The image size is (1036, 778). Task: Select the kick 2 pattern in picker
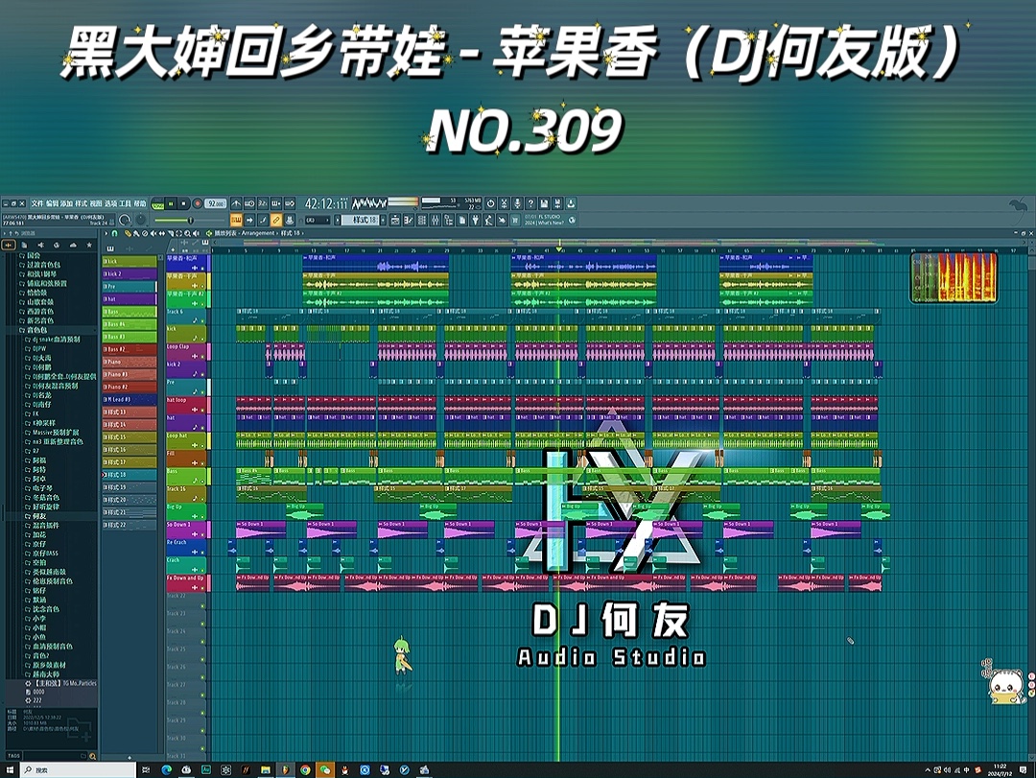pos(129,273)
